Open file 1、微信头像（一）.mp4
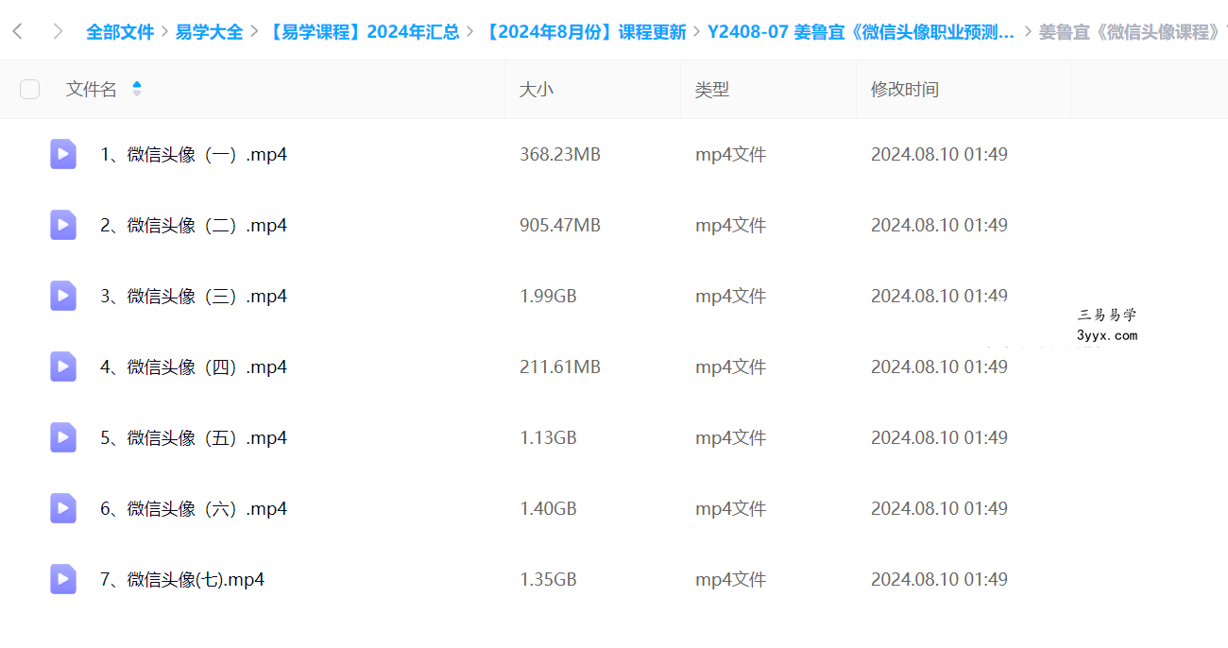 [x=194, y=154]
